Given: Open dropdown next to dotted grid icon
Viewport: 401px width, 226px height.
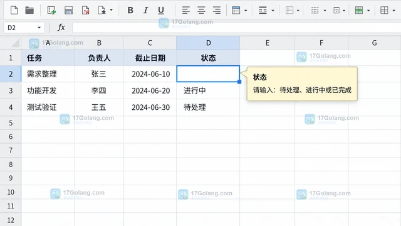Looking at the screenshot, I should tap(325, 11).
